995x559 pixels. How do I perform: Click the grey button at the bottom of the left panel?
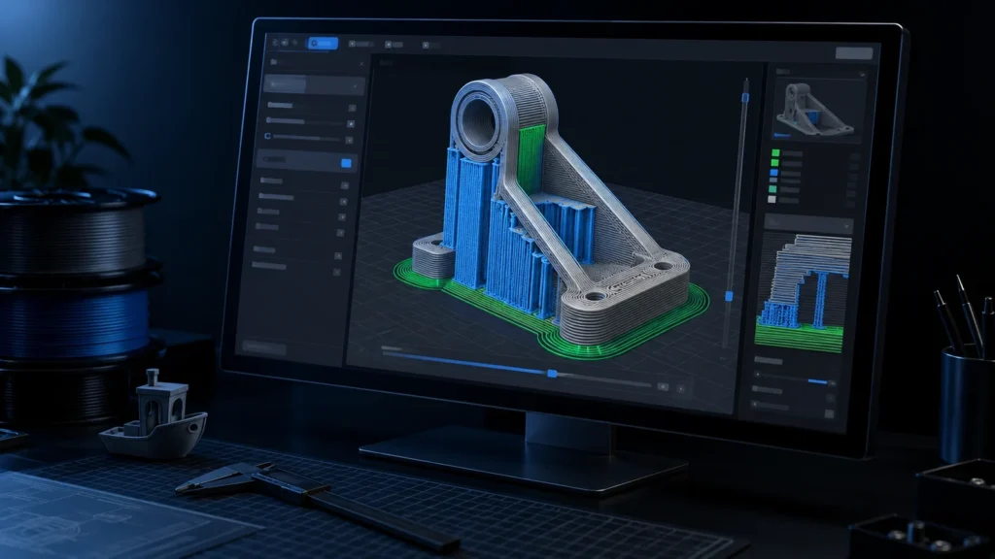tap(264, 347)
